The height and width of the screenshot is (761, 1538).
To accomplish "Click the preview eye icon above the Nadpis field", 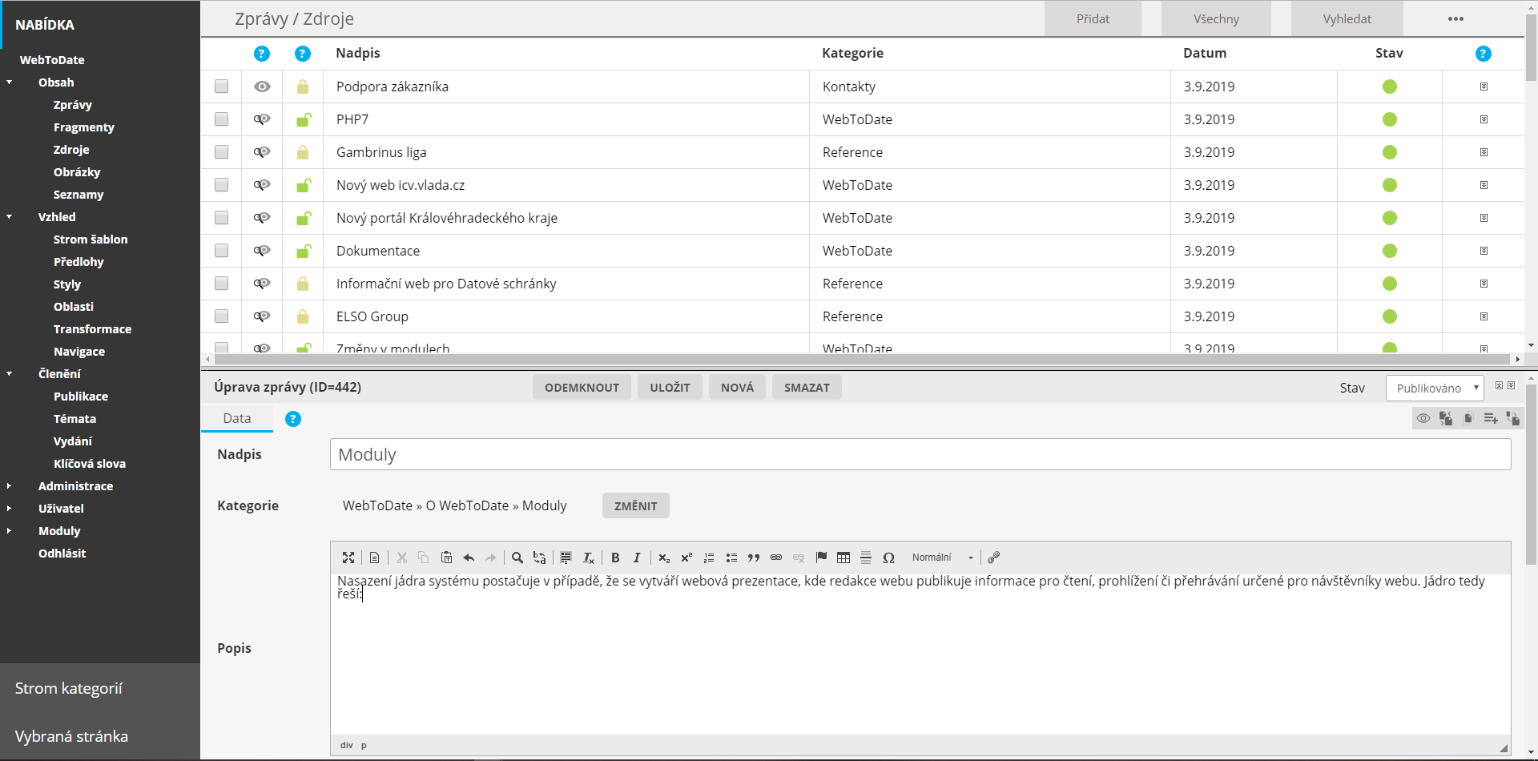I will pyautogui.click(x=1423, y=418).
